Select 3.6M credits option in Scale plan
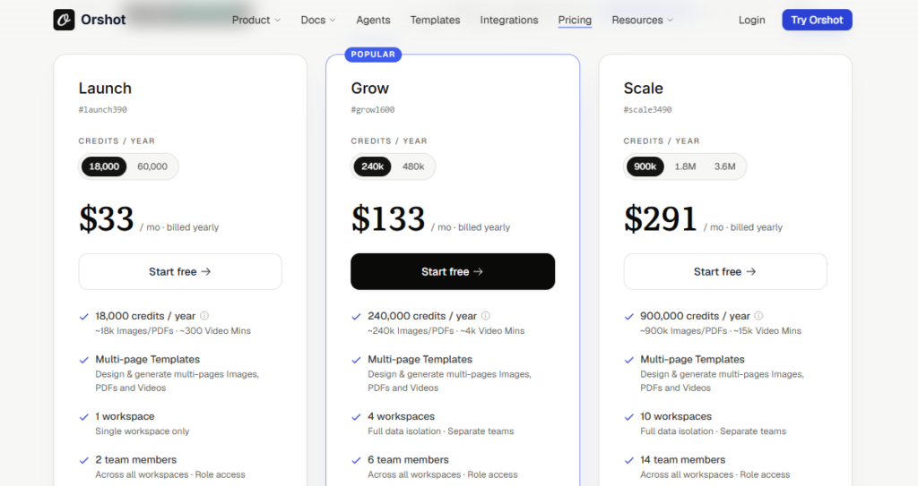 click(724, 166)
